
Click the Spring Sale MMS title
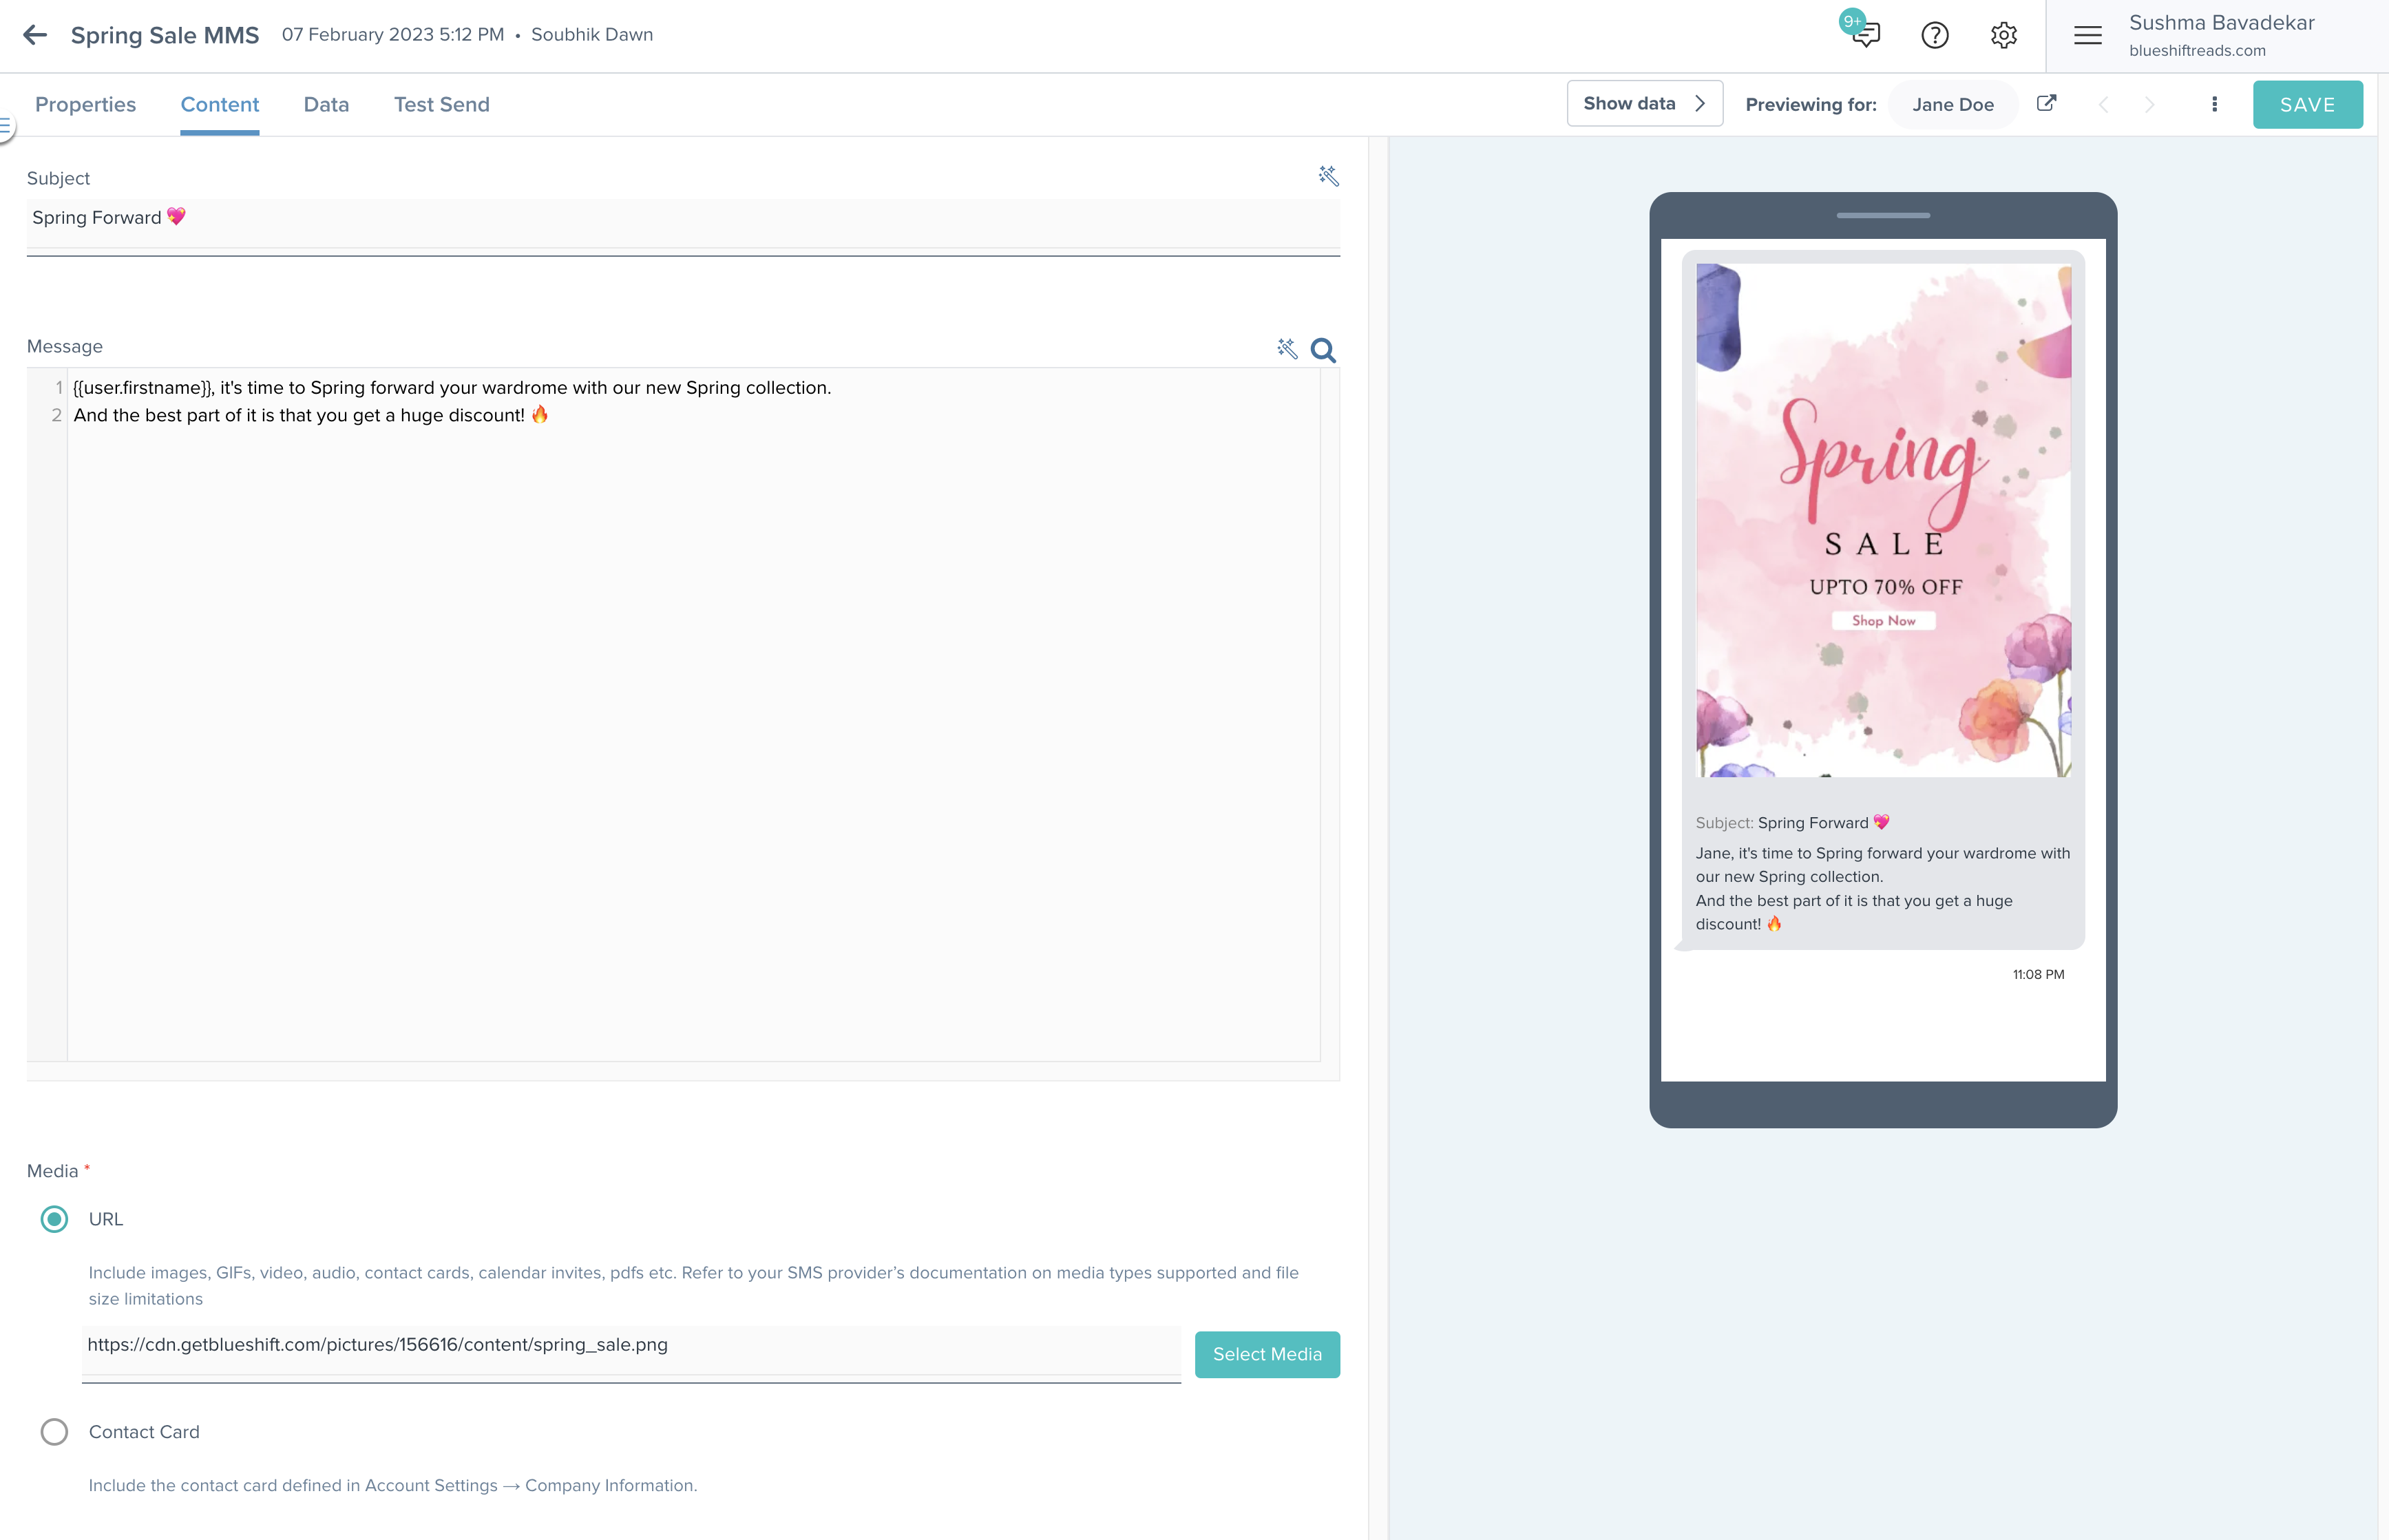click(x=164, y=35)
